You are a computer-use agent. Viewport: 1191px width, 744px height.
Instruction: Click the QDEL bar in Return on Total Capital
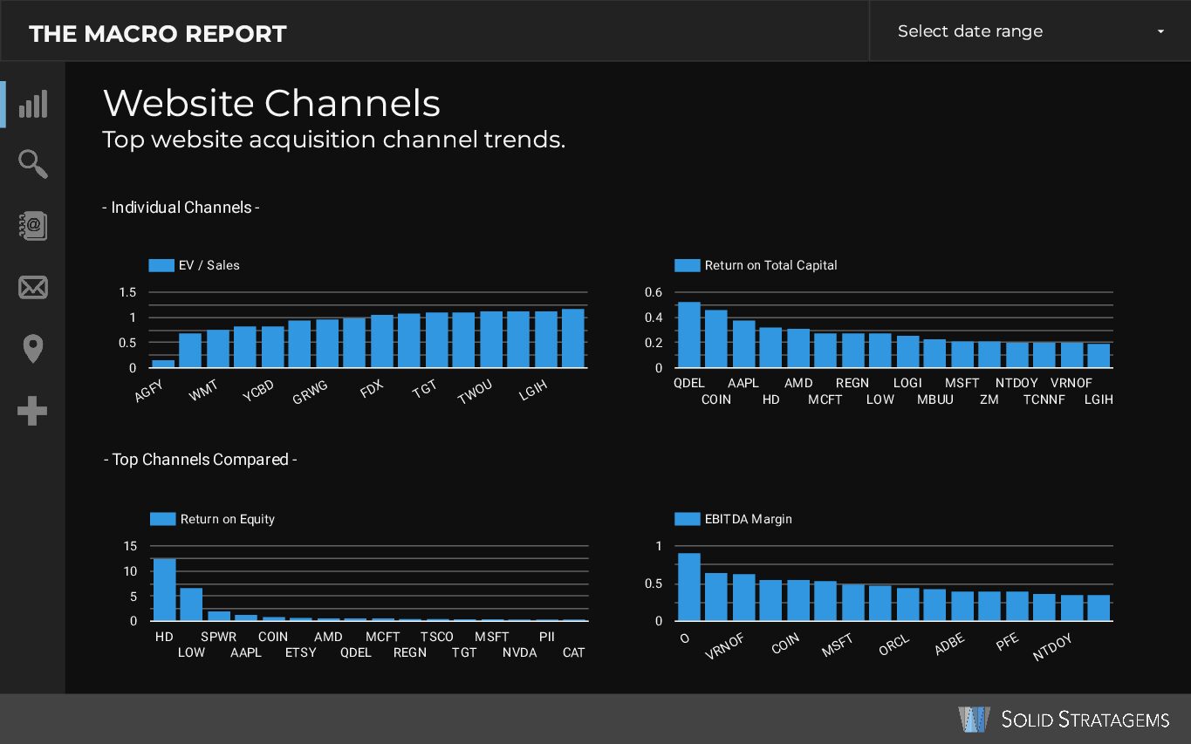pos(689,335)
